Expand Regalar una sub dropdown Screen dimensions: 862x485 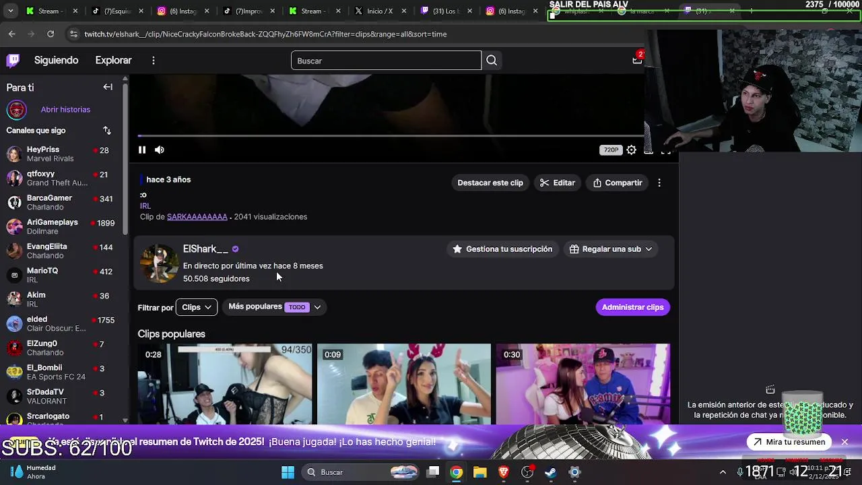point(611,249)
